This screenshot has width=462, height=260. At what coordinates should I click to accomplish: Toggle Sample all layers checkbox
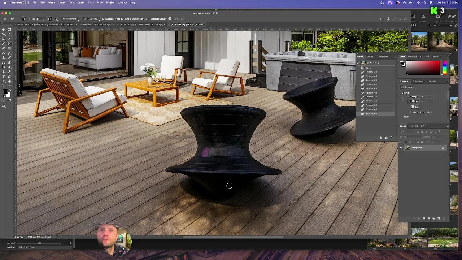pyautogui.click(x=103, y=19)
